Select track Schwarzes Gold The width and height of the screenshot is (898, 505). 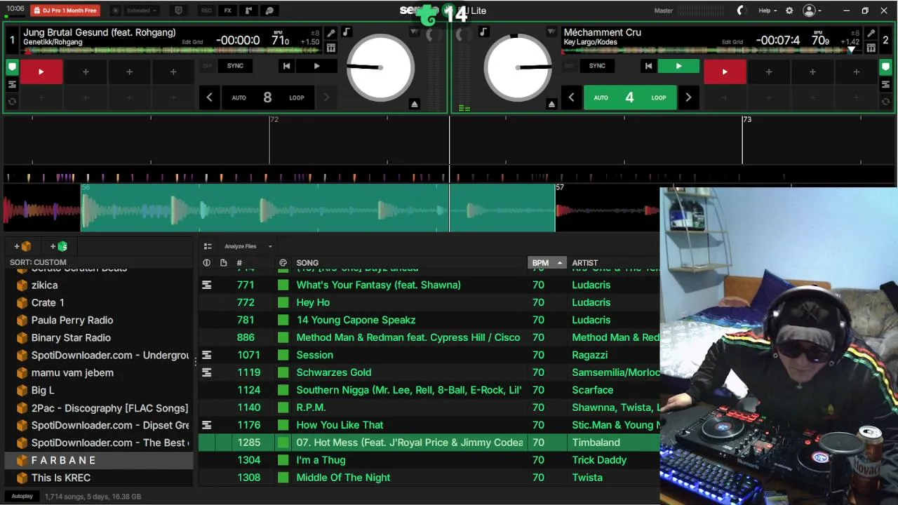pos(429,372)
